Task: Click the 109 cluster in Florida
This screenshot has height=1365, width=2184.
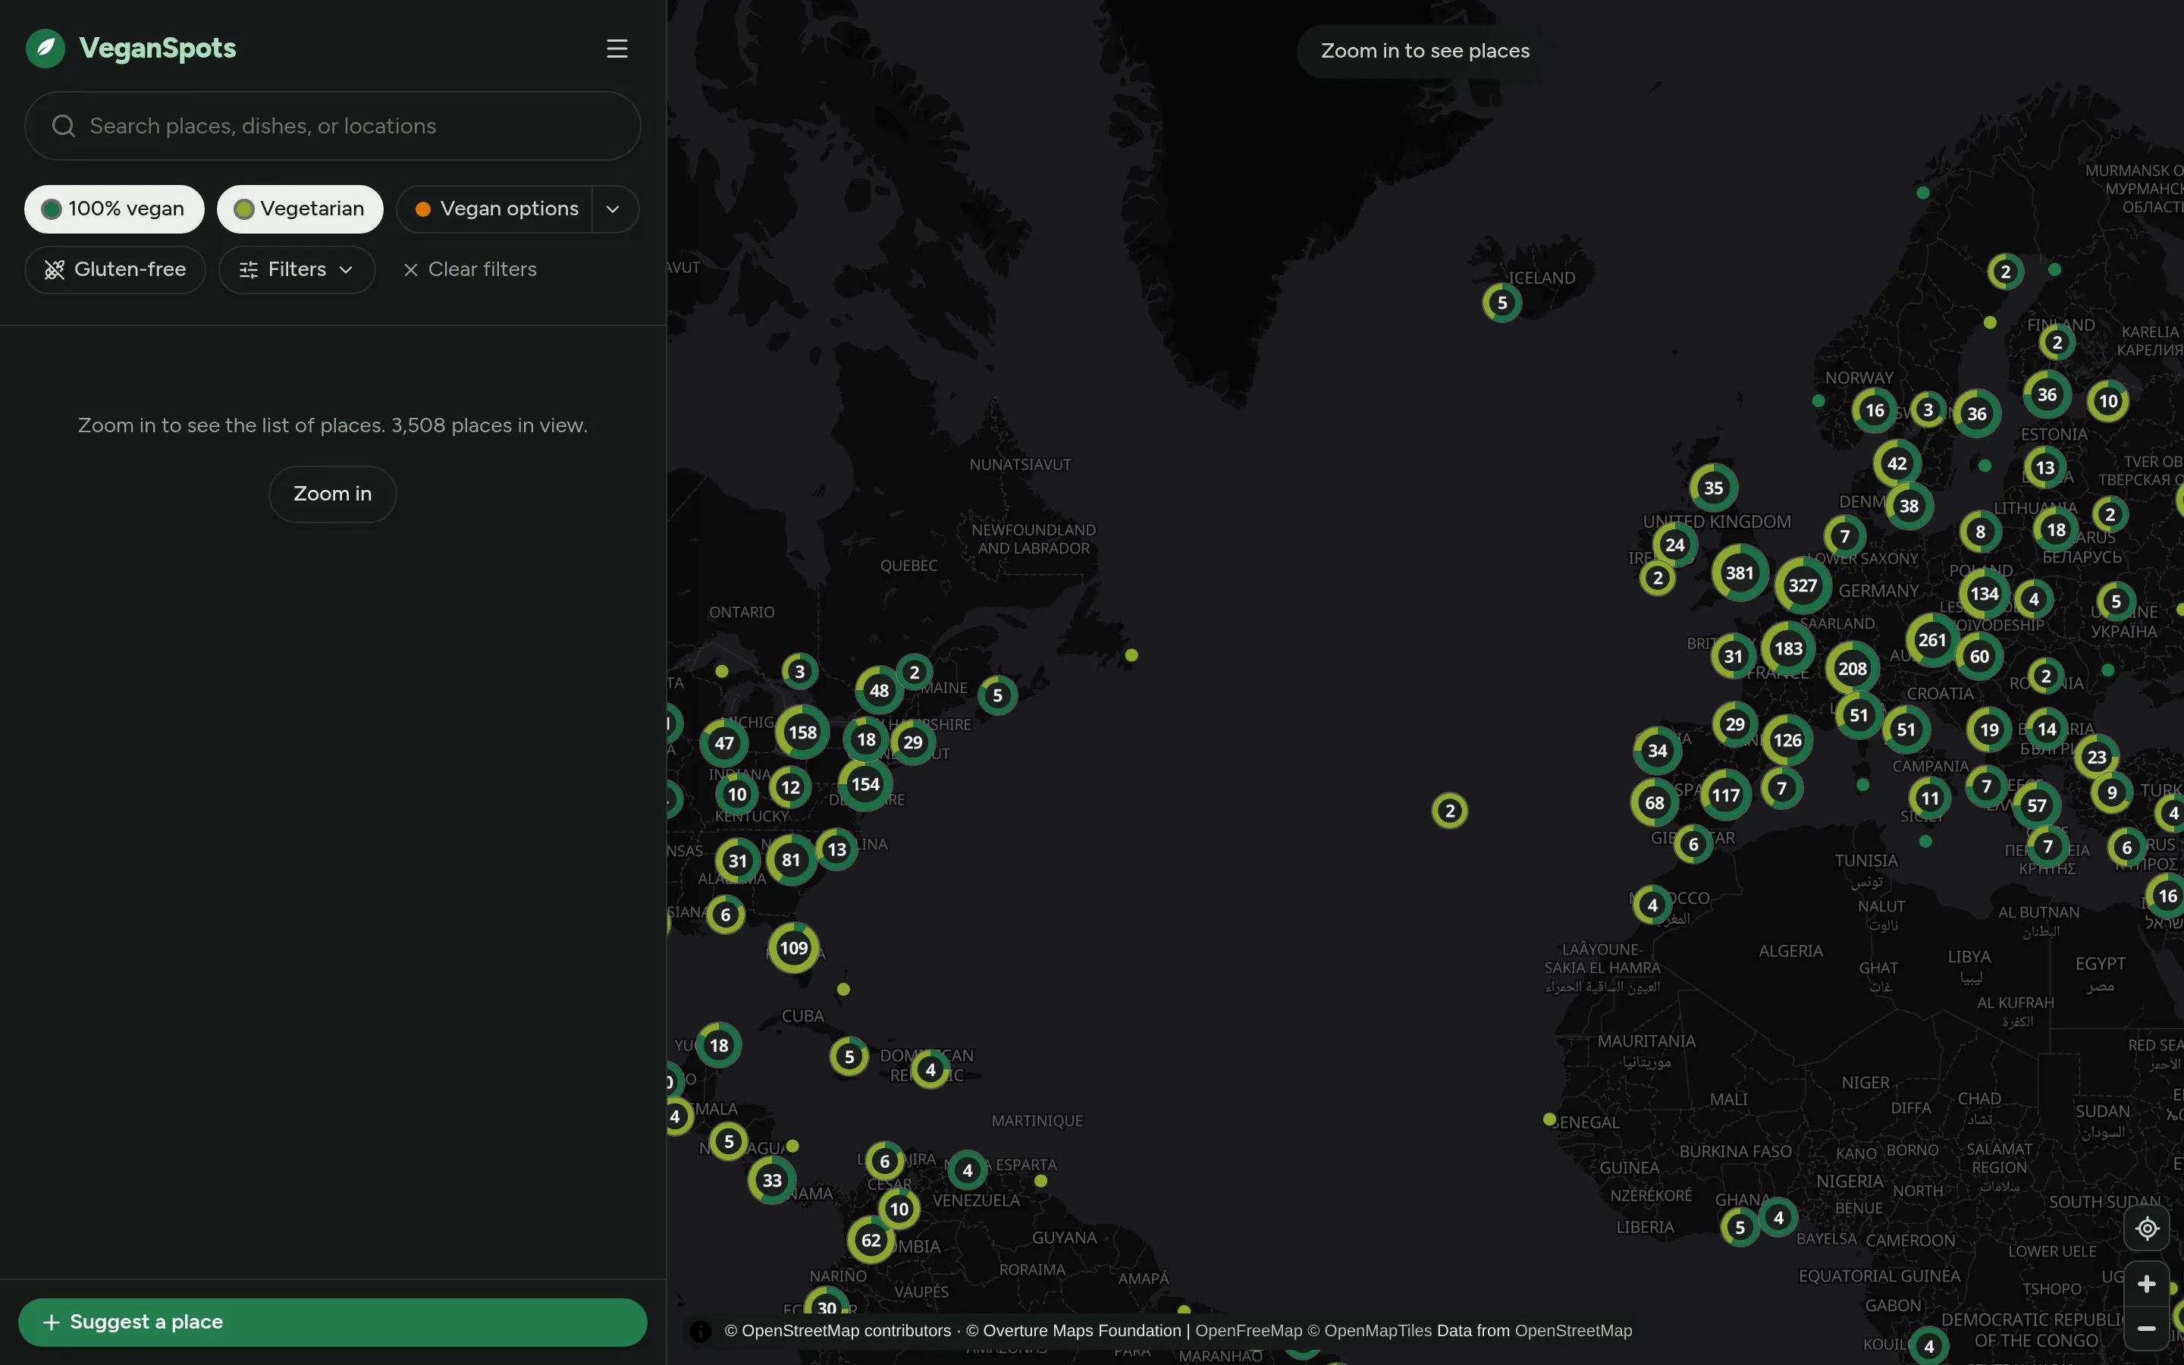Action: (793, 948)
